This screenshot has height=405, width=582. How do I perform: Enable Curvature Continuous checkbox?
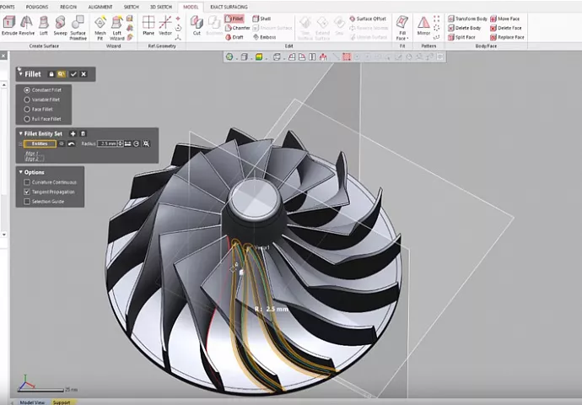click(x=27, y=182)
